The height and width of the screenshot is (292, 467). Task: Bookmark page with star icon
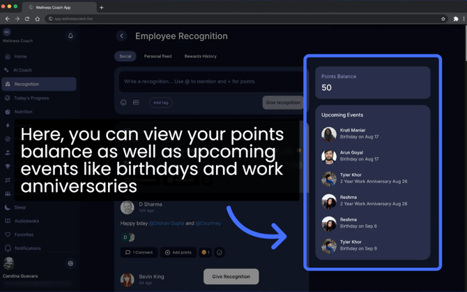[x=443, y=19]
